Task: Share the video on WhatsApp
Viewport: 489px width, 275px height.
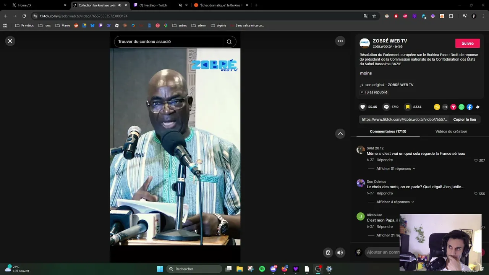Action: (461, 107)
